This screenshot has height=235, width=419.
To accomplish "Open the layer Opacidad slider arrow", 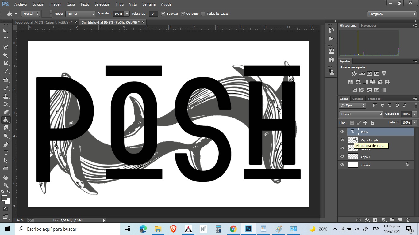I will click(415, 114).
